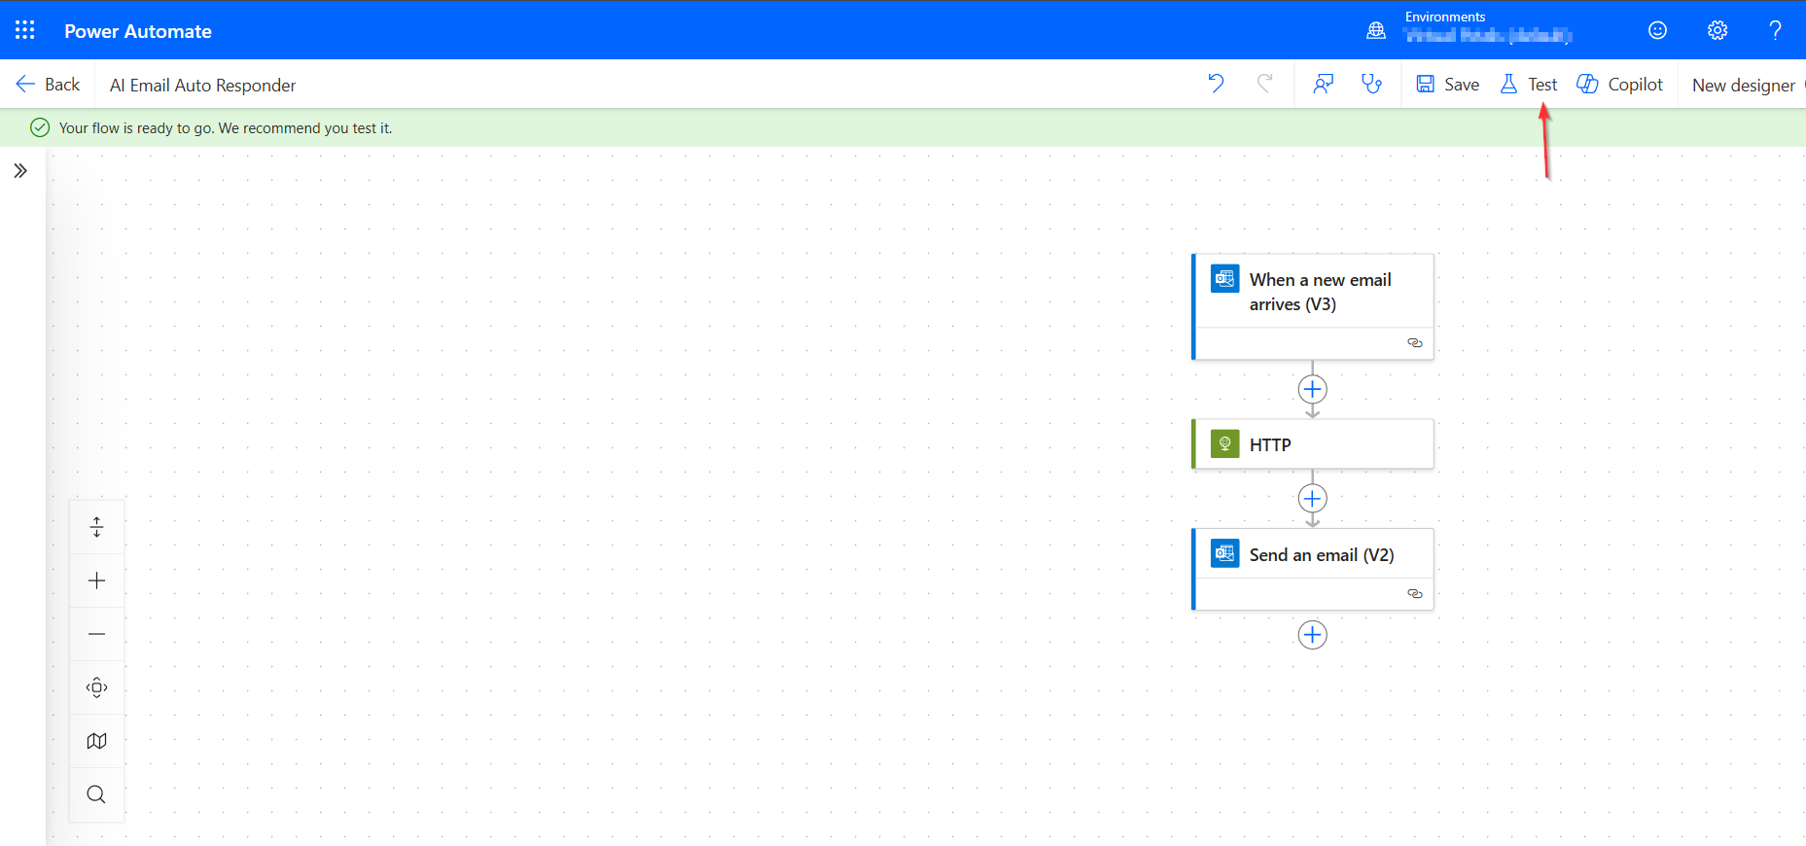Save the flow
The height and width of the screenshot is (846, 1806).
(x=1447, y=85)
